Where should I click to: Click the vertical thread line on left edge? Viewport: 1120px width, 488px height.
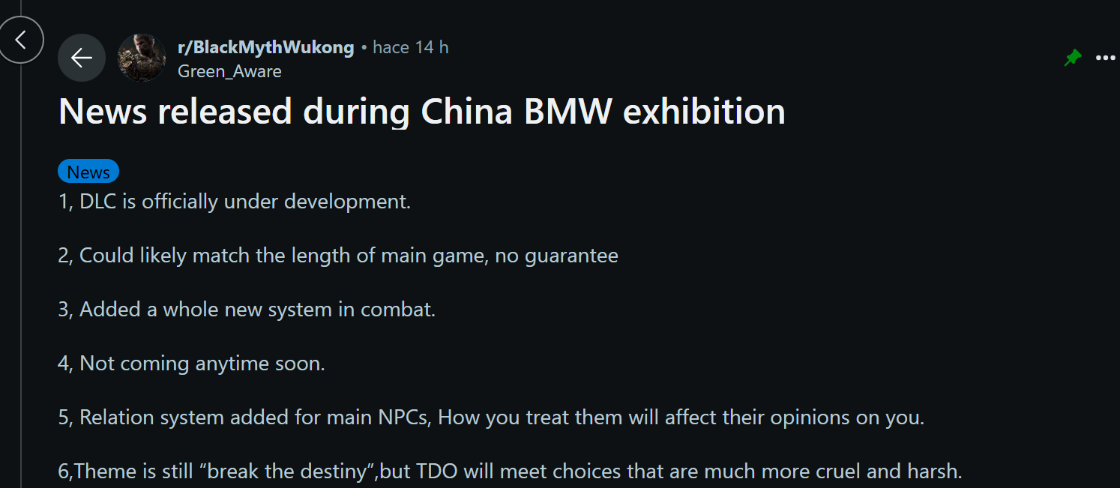click(x=21, y=276)
